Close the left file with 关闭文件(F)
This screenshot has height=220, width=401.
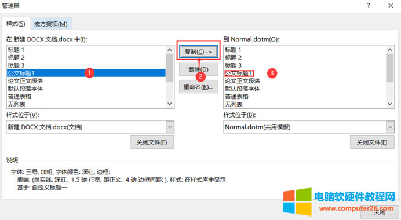point(152,142)
